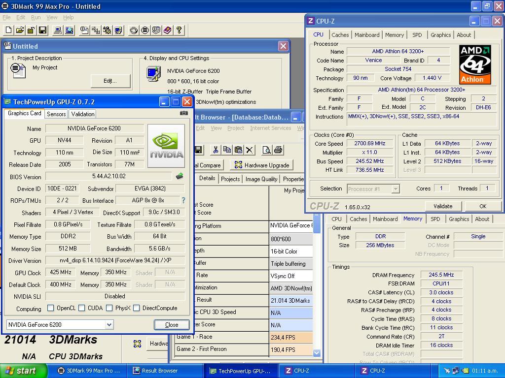The width and height of the screenshot is (505, 378).
Task: Open the NVIDIA GeForce 6200 dropdown in GPU-Z
Action: click(109, 325)
